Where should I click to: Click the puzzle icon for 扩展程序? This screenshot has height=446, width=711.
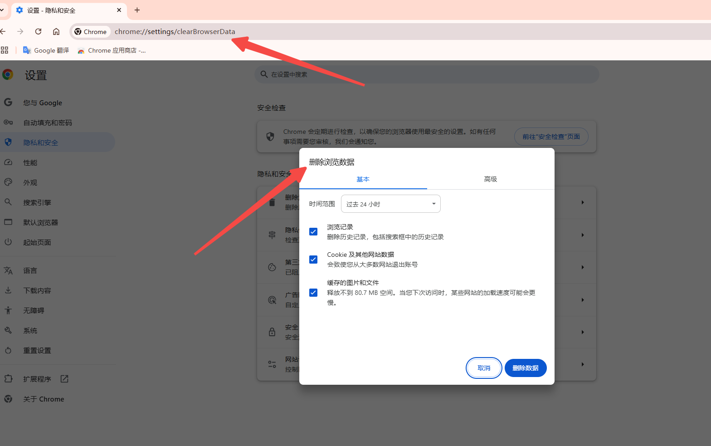pos(8,378)
